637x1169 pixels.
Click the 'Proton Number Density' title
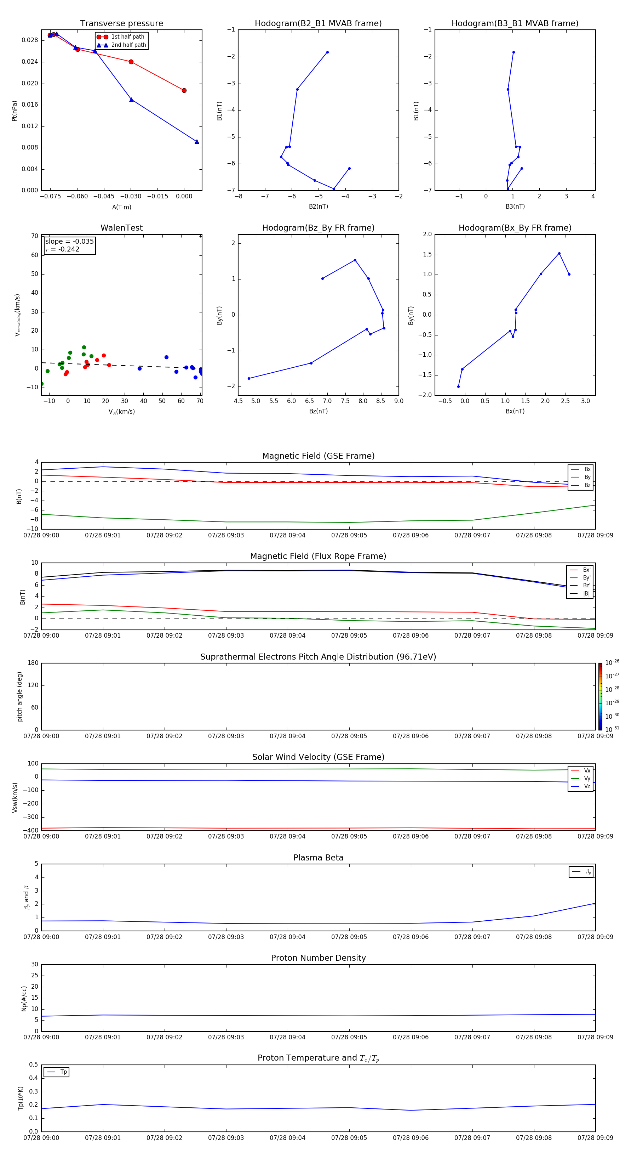click(318, 958)
